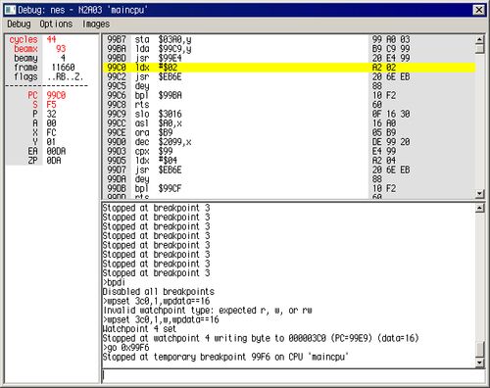Click the X register value FC
The image size is (490, 388).
click(51, 132)
